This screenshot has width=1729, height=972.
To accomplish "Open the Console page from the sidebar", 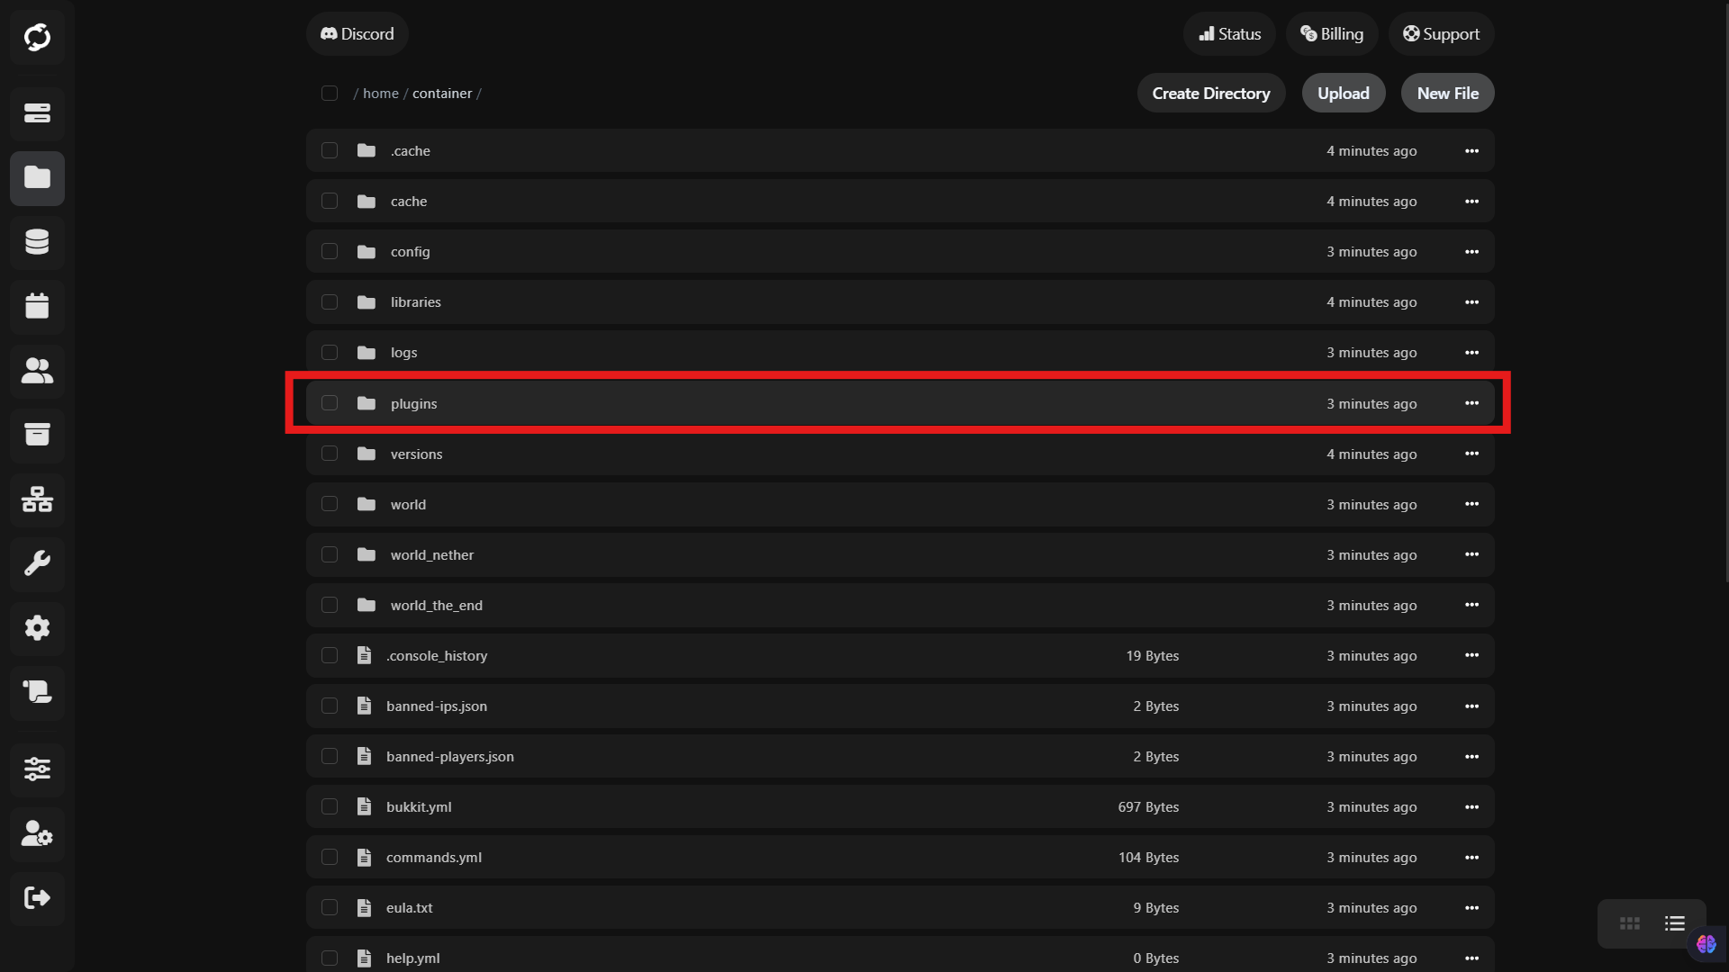I will 37,114.
